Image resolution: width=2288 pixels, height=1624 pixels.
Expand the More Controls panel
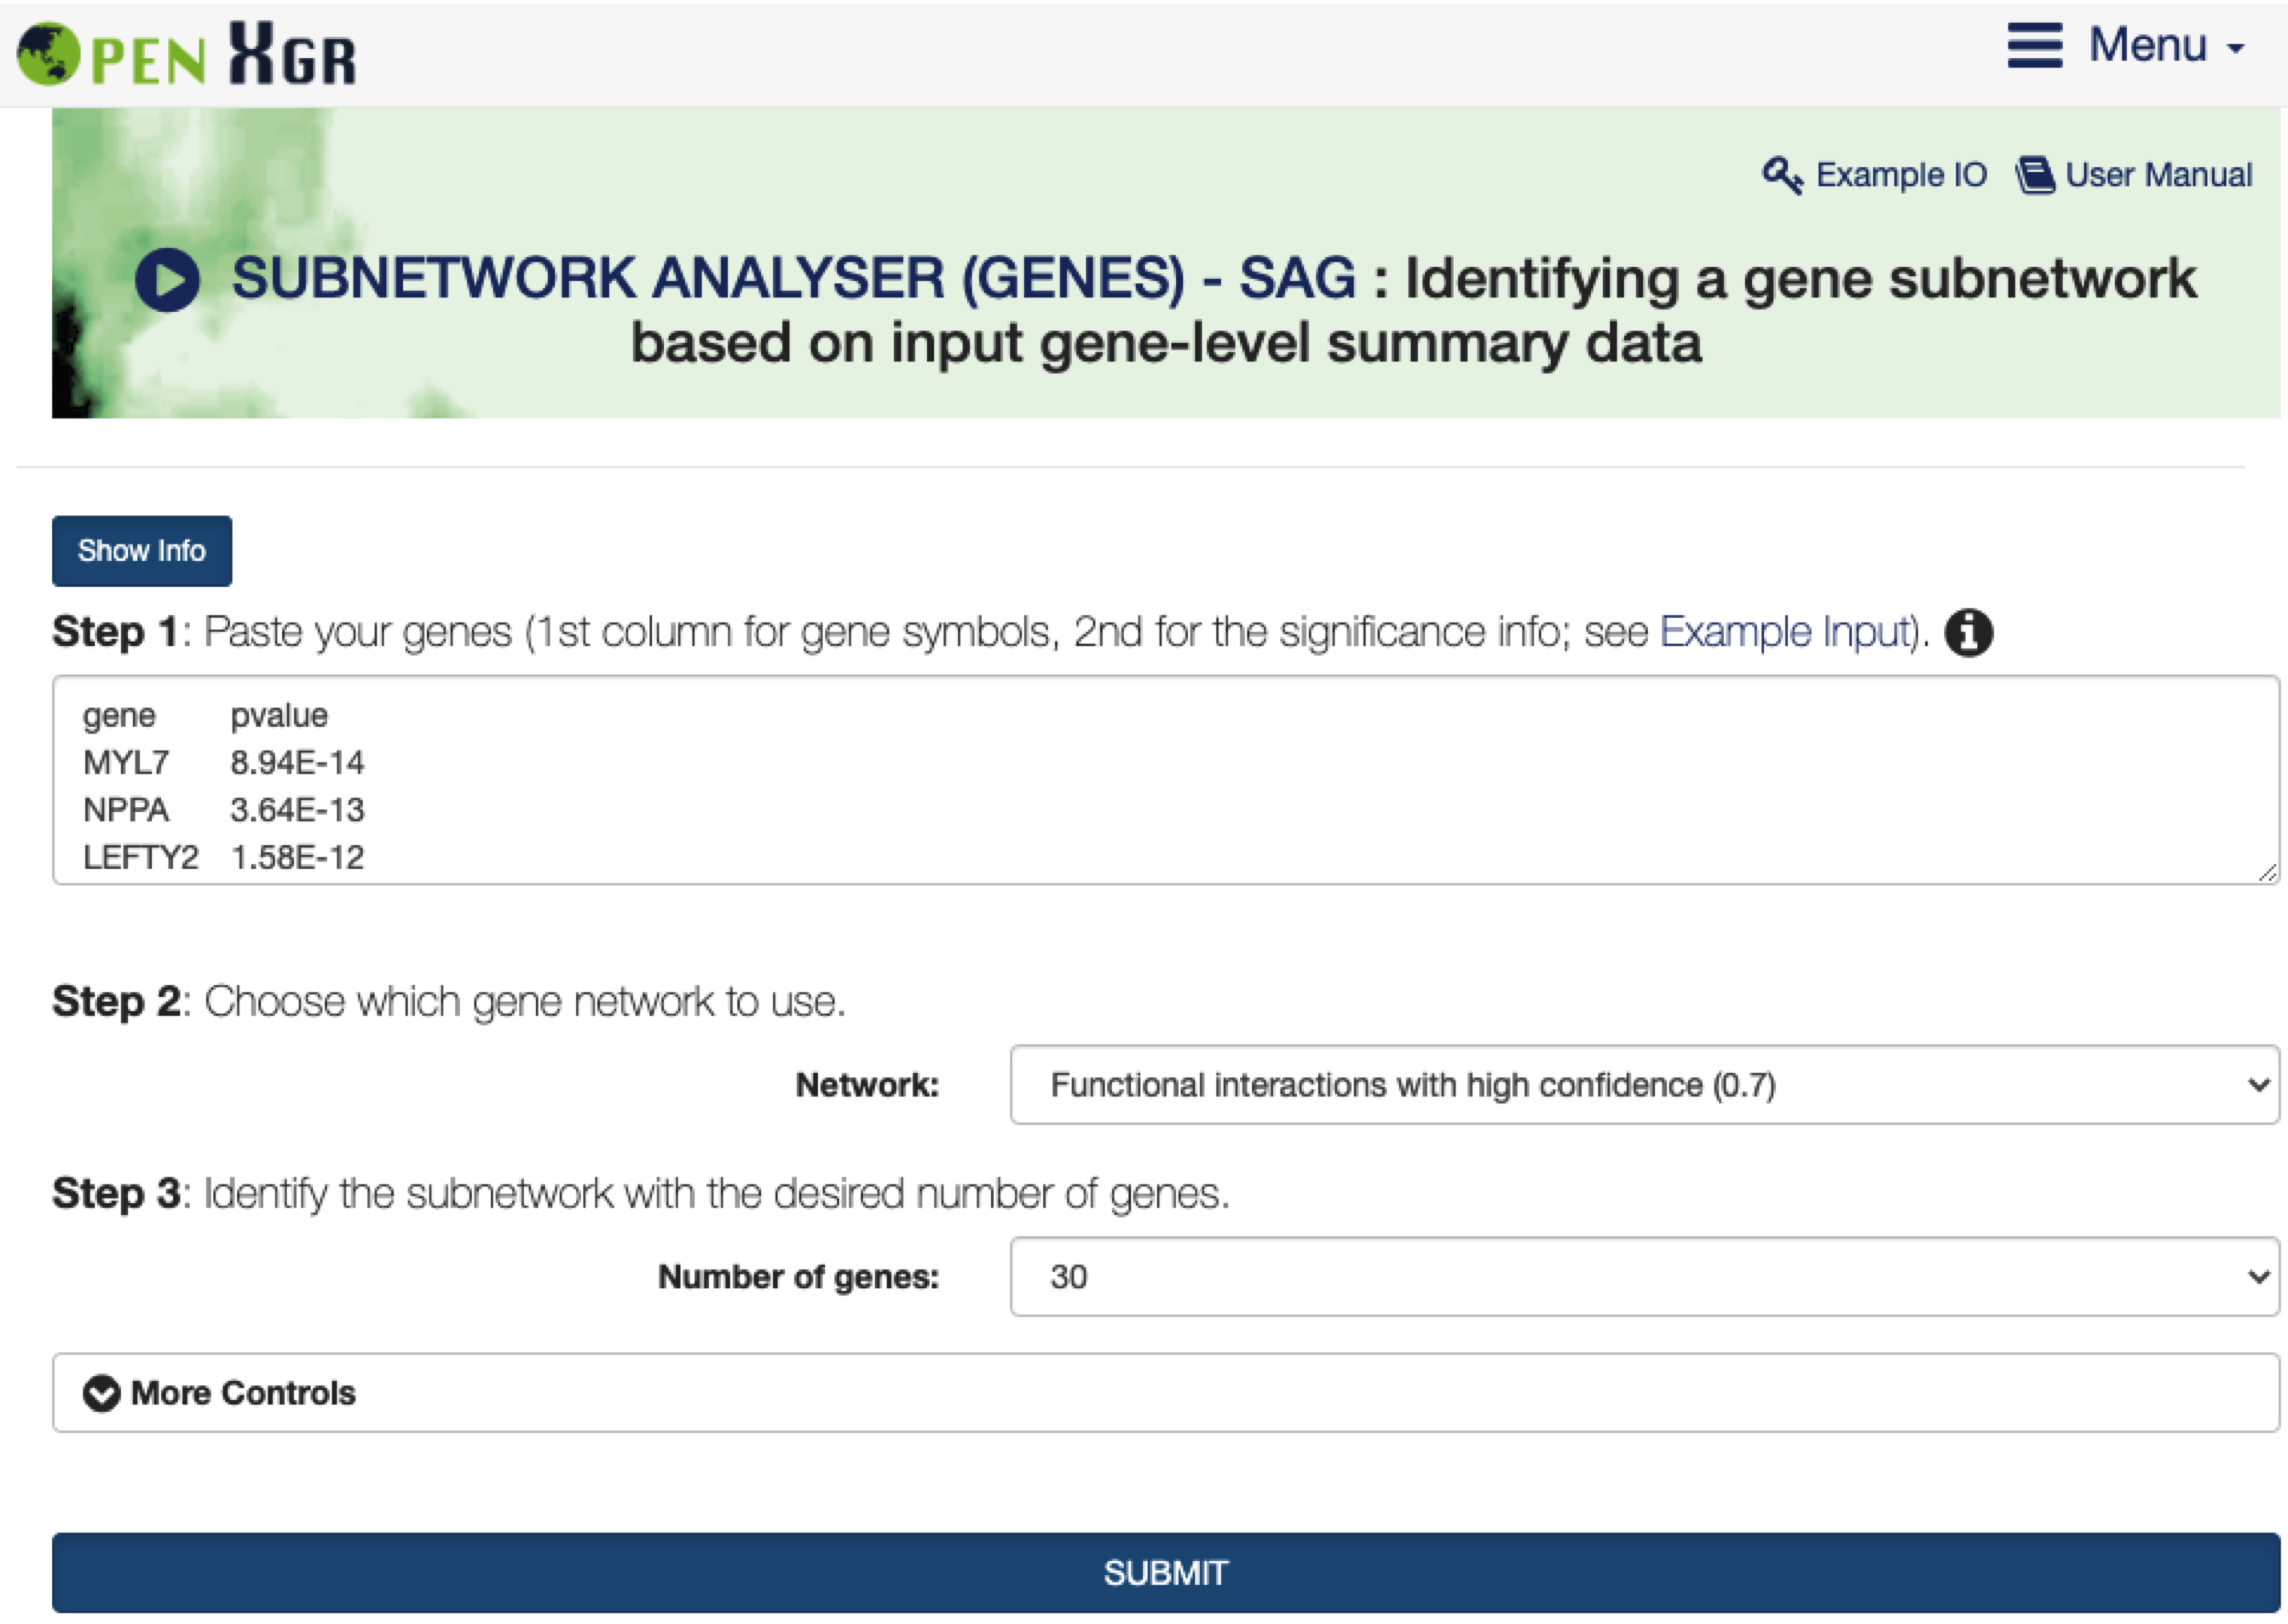pos(243,1393)
